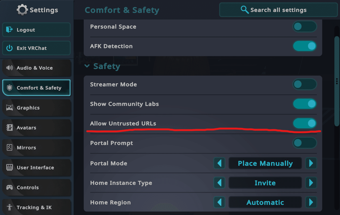
Task: Click the Controls gamepad icon
Action: [9, 187]
